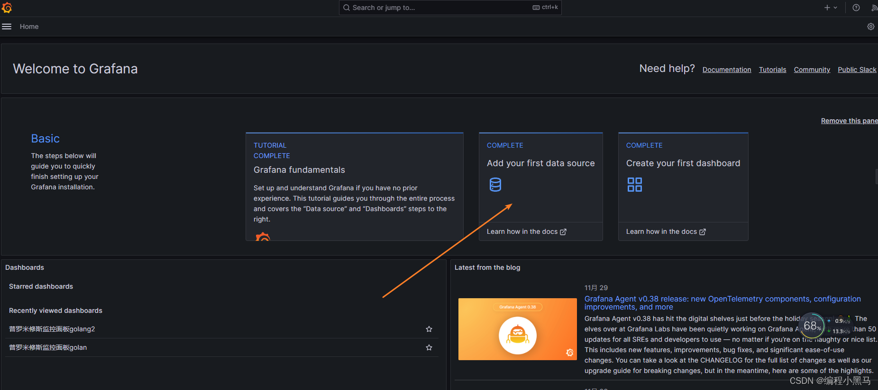Open the Tutorials help link
The height and width of the screenshot is (390, 878).
(772, 70)
